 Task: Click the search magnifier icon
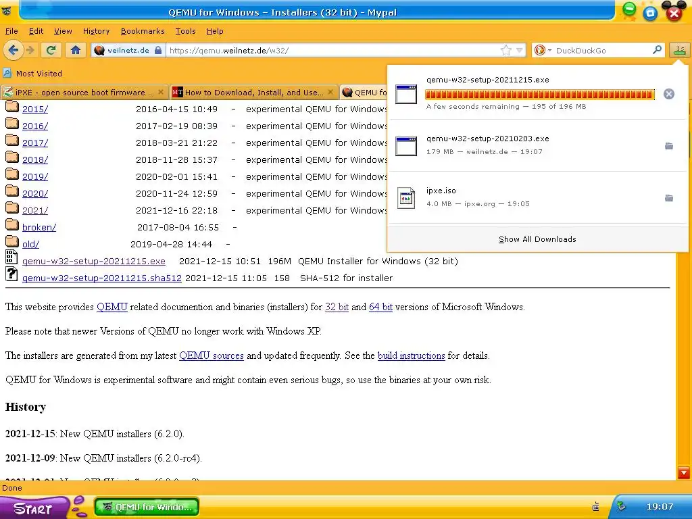[657, 50]
